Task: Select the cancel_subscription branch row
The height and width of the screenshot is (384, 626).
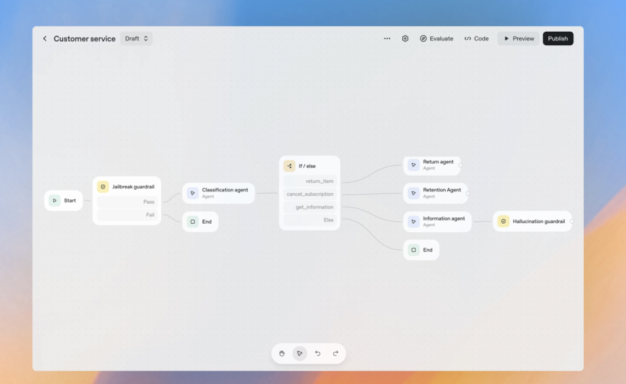Action: pos(310,194)
